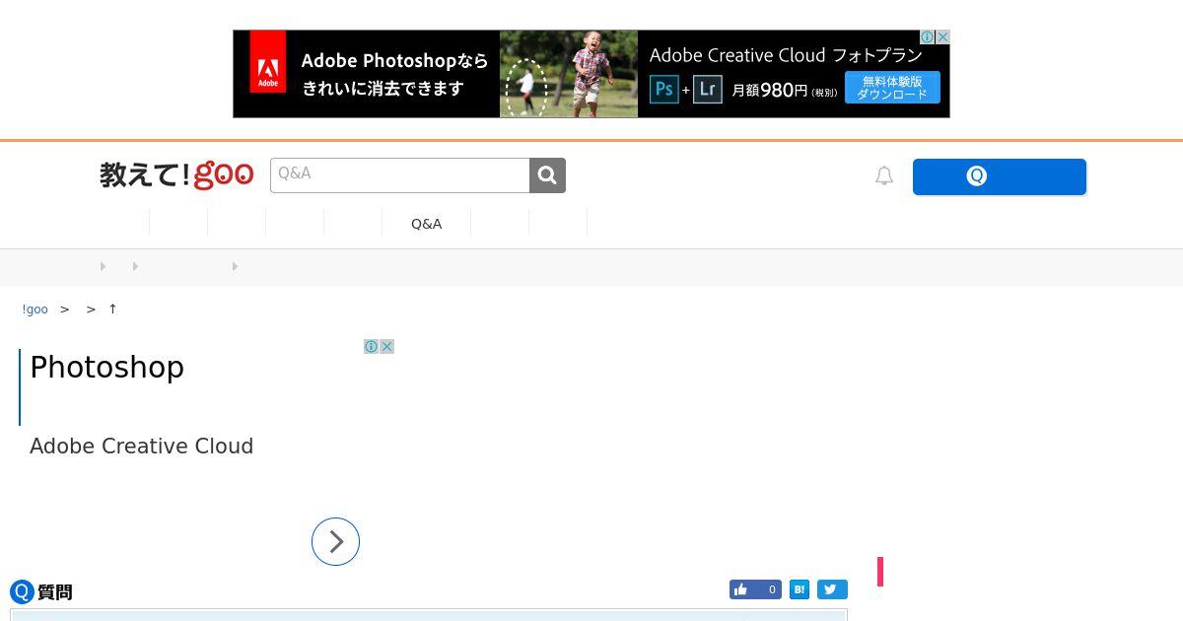Image resolution: width=1183 pixels, height=621 pixels.
Task: Click the circular right-arrow ad button
Action: (335, 541)
